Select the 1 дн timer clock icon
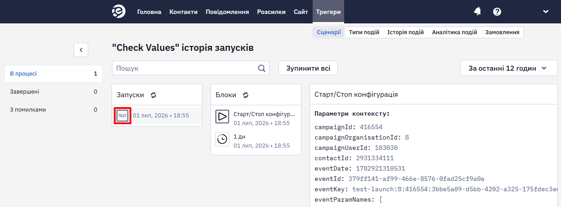Screen dimensions: 561x207 point(222,139)
